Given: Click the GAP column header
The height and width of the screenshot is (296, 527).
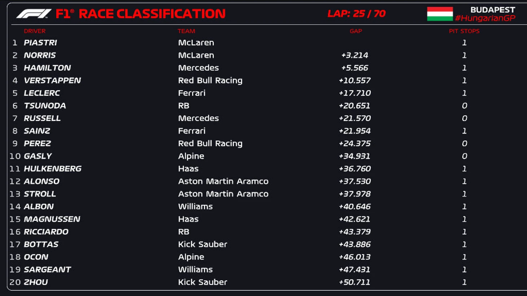Looking at the screenshot, I should (x=356, y=31).
